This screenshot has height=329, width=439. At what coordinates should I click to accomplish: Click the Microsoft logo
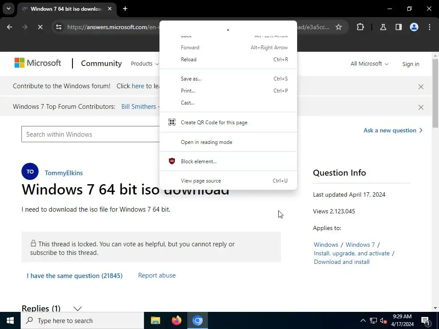pos(38,63)
